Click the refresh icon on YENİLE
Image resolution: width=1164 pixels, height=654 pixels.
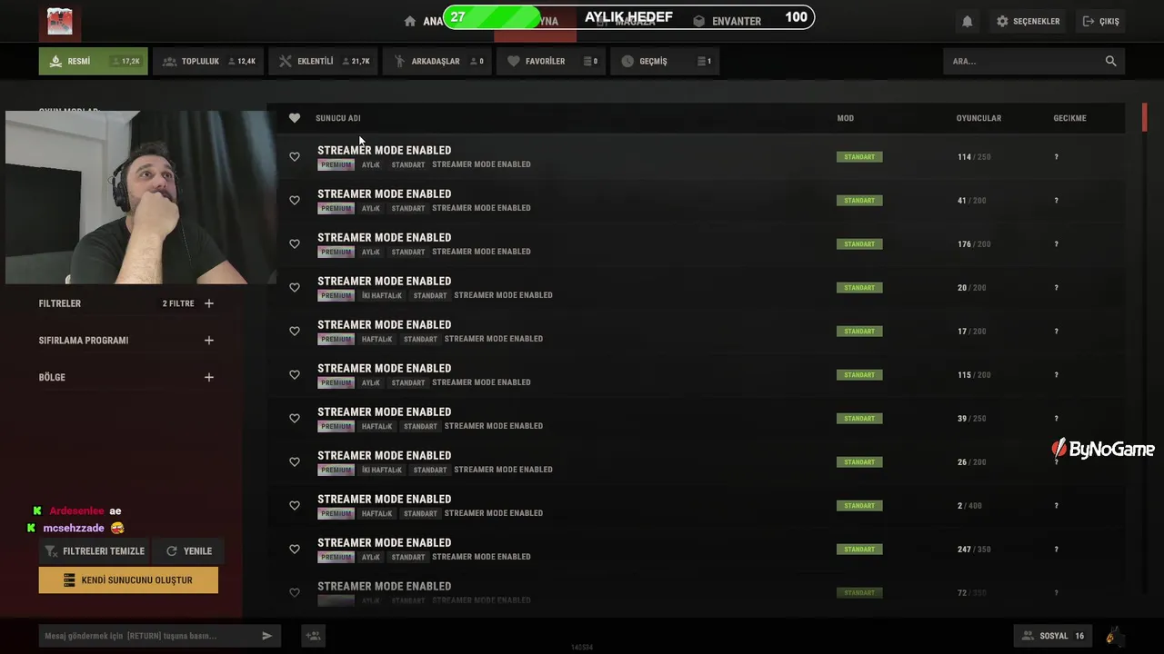172,550
